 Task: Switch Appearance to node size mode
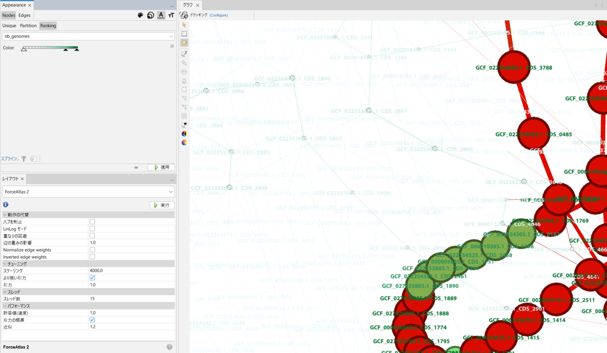click(x=150, y=15)
